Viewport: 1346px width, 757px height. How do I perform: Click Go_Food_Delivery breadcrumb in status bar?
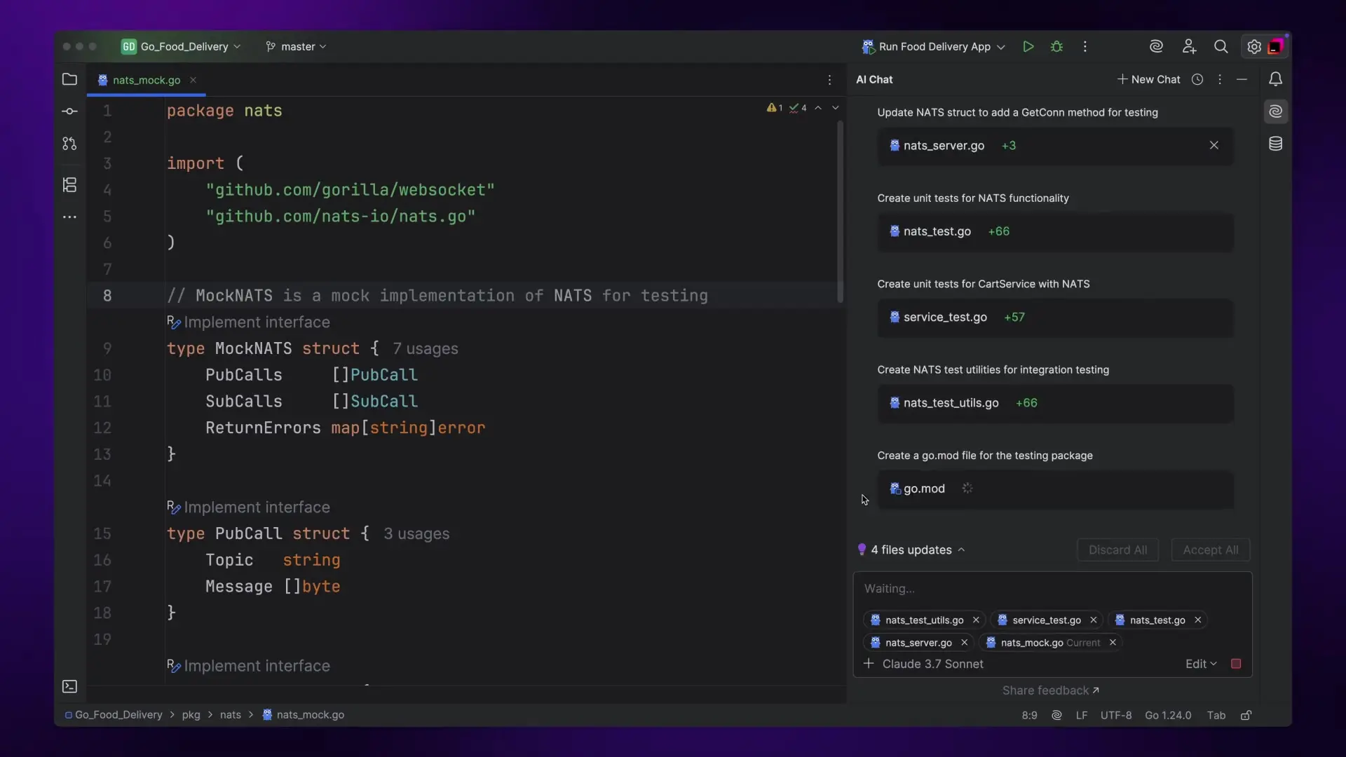click(x=114, y=715)
